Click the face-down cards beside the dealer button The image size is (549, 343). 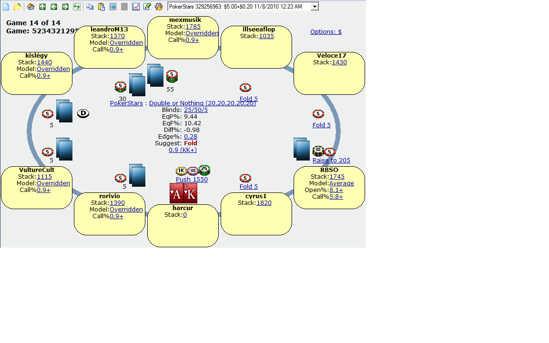64,111
